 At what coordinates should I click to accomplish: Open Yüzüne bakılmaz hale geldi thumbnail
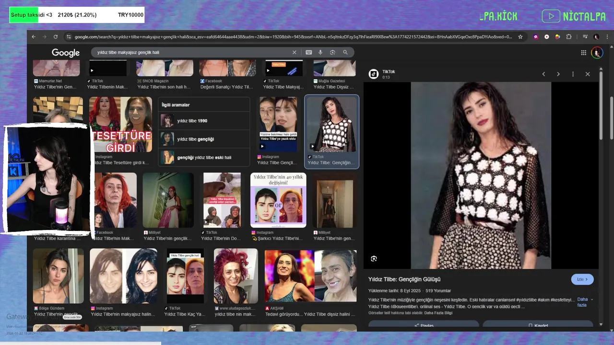278,124
